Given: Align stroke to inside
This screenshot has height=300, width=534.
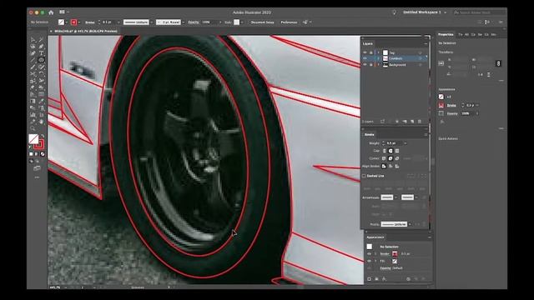Looking at the screenshot, I should point(390,167).
